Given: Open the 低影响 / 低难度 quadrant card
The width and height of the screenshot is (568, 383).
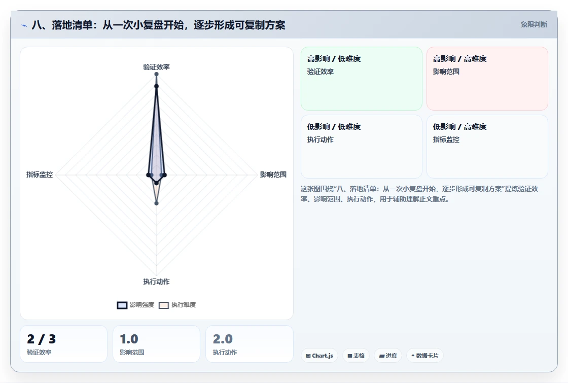Looking at the screenshot, I should pos(362,147).
